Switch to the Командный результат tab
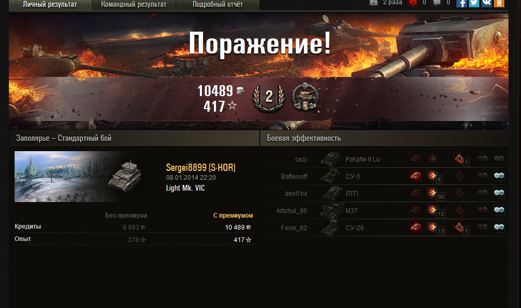Image resolution: width=521 pixels, height=308 pixels. click(134, 5)
